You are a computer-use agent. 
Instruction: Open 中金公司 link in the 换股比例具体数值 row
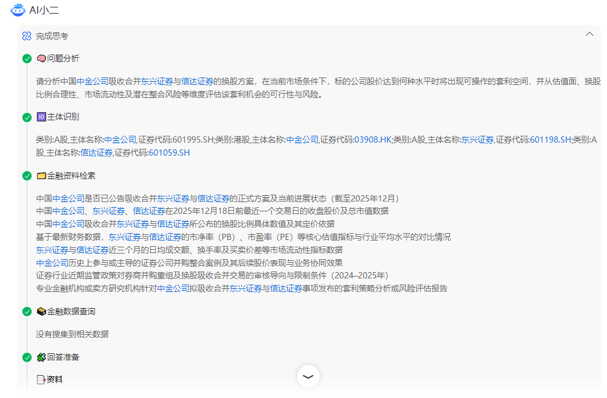point(68,224)
